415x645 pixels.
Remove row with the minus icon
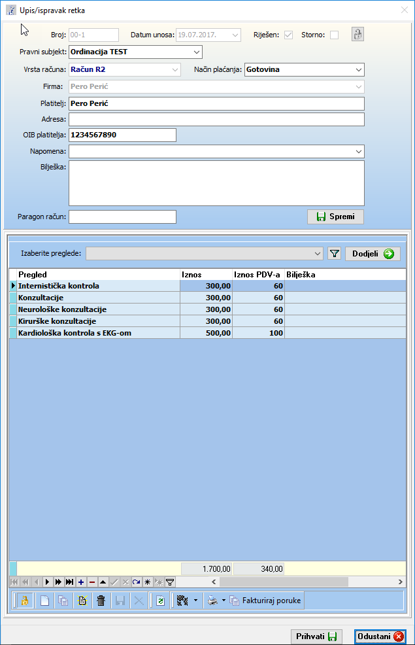click(92, 582)
